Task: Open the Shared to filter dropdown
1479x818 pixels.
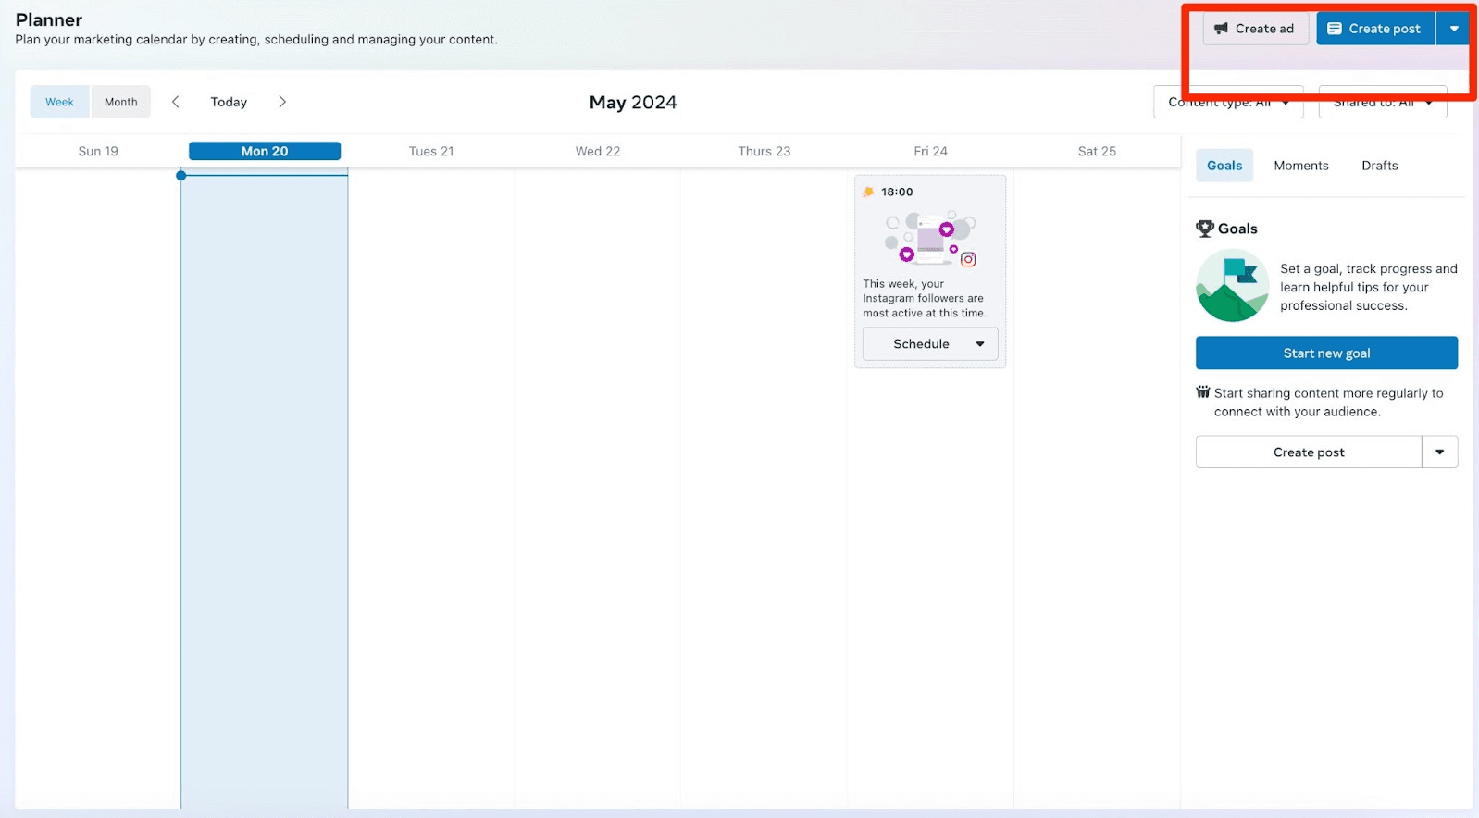Action: coord(1382,103)
